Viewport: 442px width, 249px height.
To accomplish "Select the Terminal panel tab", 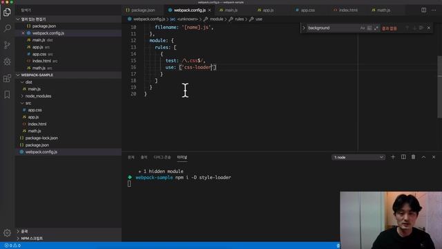I will tap(182, 157).
